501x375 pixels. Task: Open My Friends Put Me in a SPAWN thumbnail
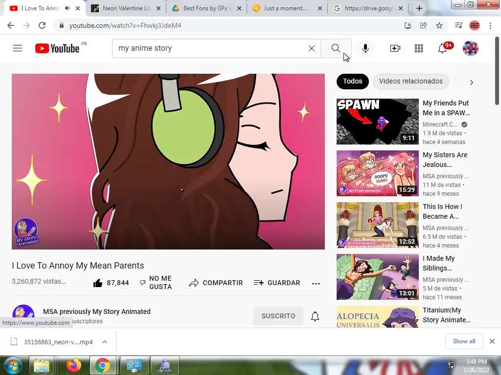coord(377,122)
